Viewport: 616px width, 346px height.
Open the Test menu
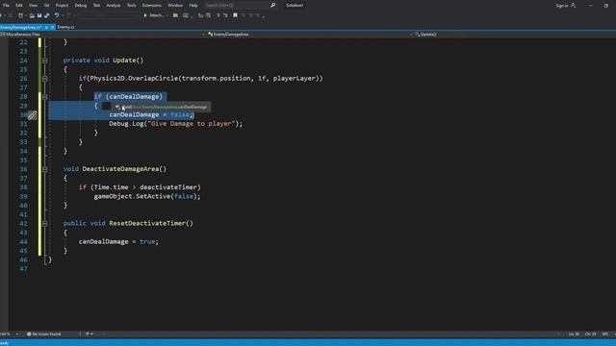click(96, 6)
